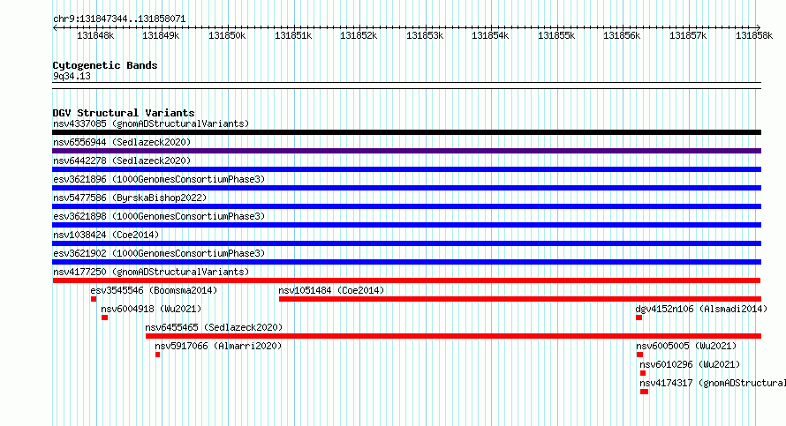786x426 pixels.
Task: Click the esv3621898 blue variant bar
Action: [406, 225]
